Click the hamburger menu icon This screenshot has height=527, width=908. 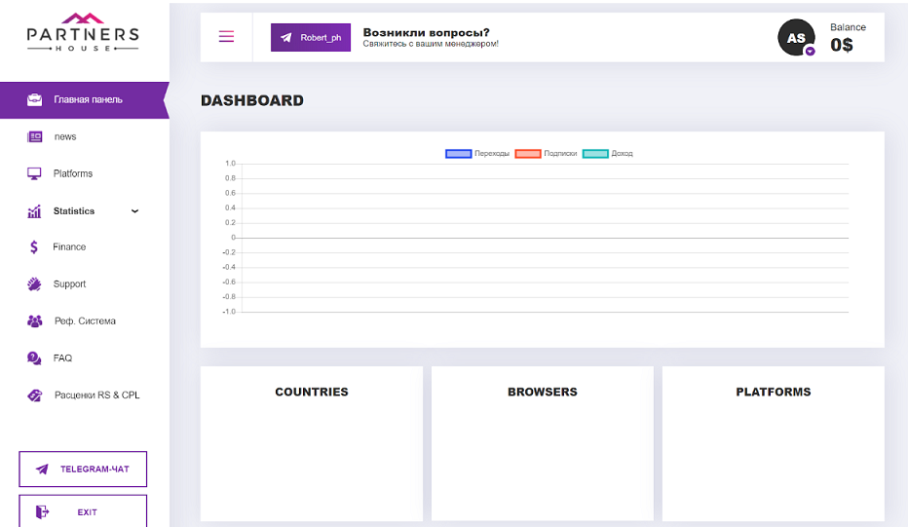226,37
